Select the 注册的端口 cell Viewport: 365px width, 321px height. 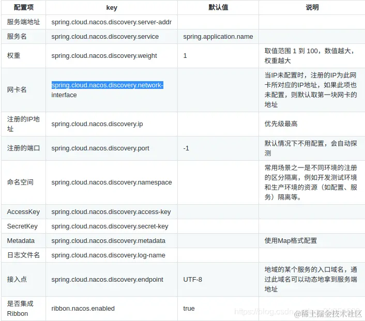tap(23, 148)
